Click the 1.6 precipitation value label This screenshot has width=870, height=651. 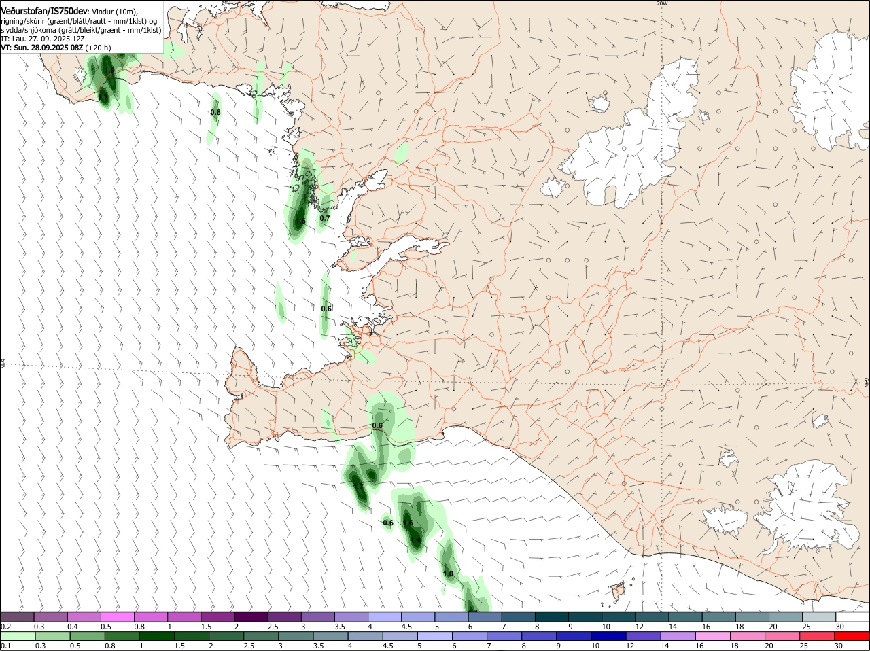300,221
